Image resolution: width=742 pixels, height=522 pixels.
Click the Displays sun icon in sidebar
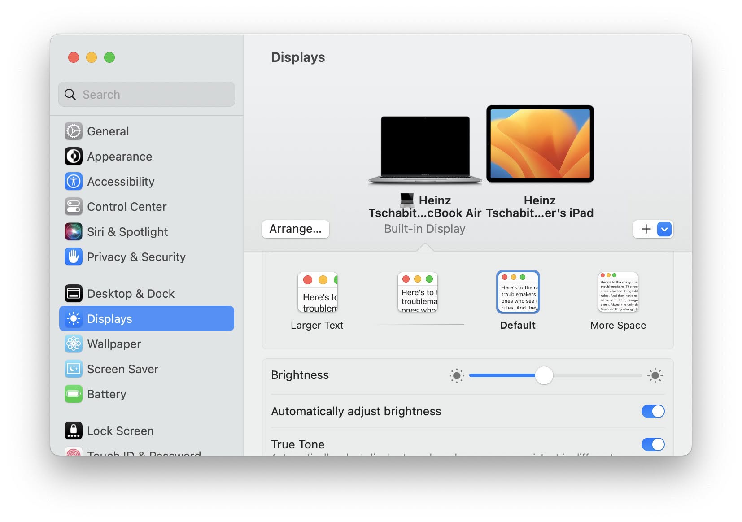coord(74,319)
